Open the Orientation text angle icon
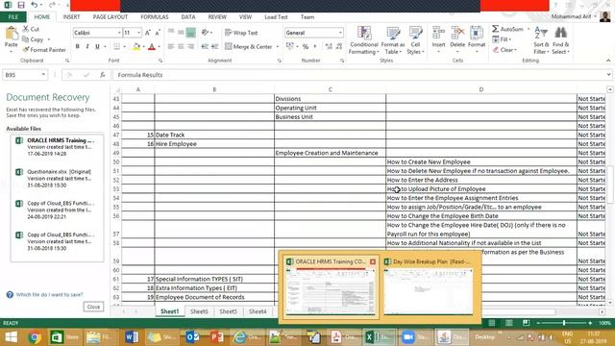Image resolution: width=615 pixels, height=346 pixels. tap(205, 33)
